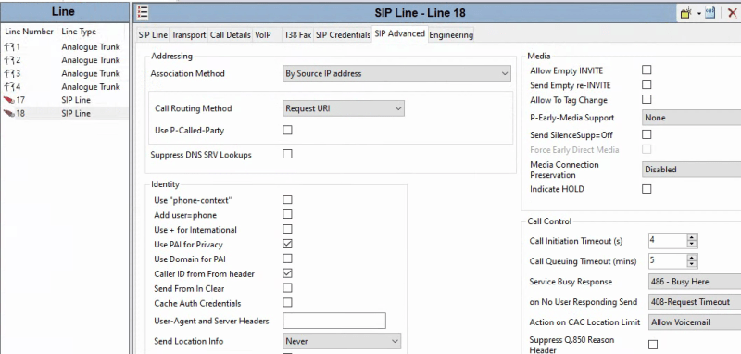Screen dimensions: 741x354
Task: Select line 18 "SIP Line" text
Action: (x=76, y=113)
